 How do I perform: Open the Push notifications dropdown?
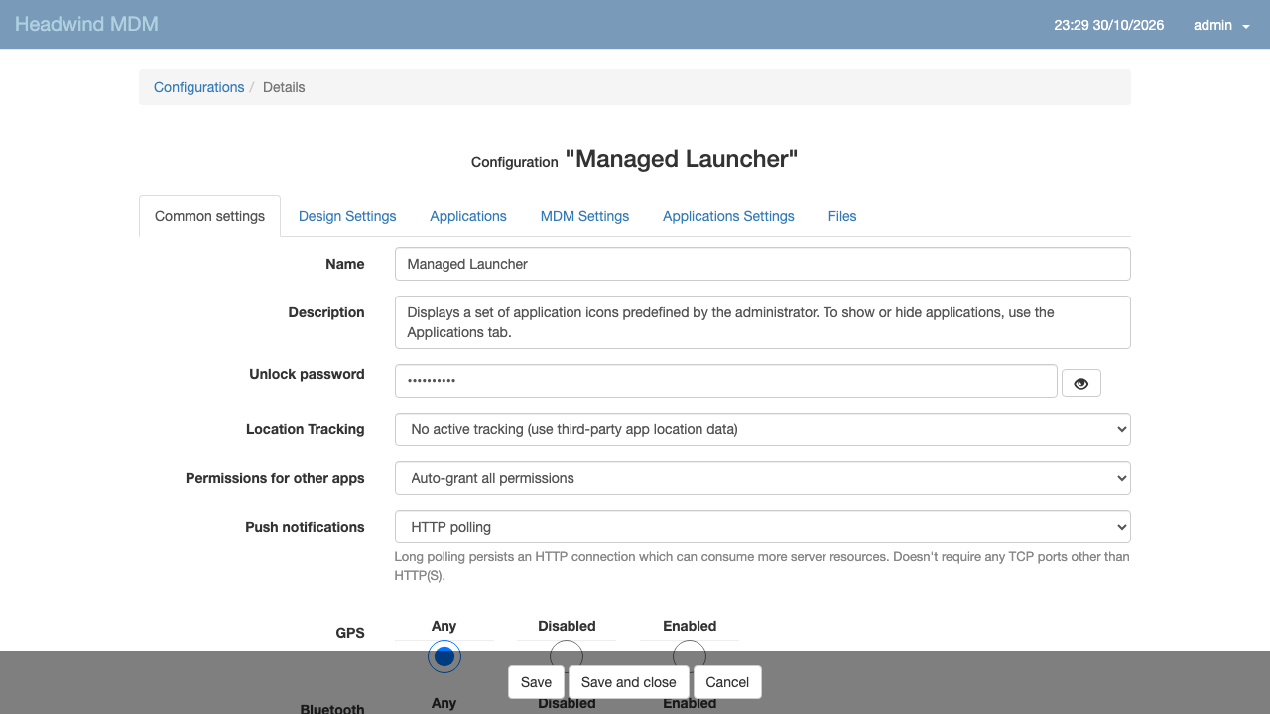tap(763, 527)
